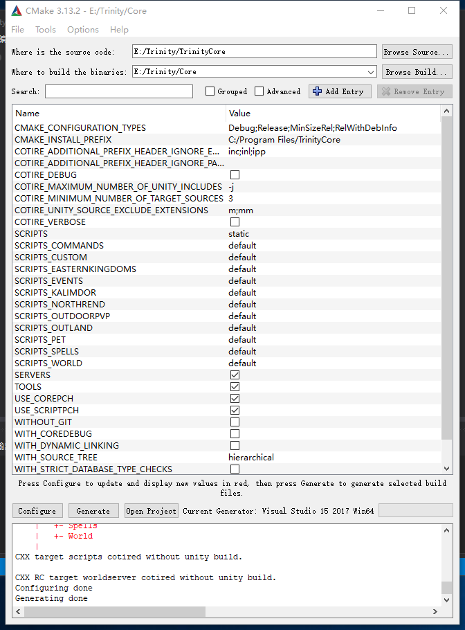465x630 pixels.
Task: Click the output log scroll-right arrow
Action: [x=435, y=611]
